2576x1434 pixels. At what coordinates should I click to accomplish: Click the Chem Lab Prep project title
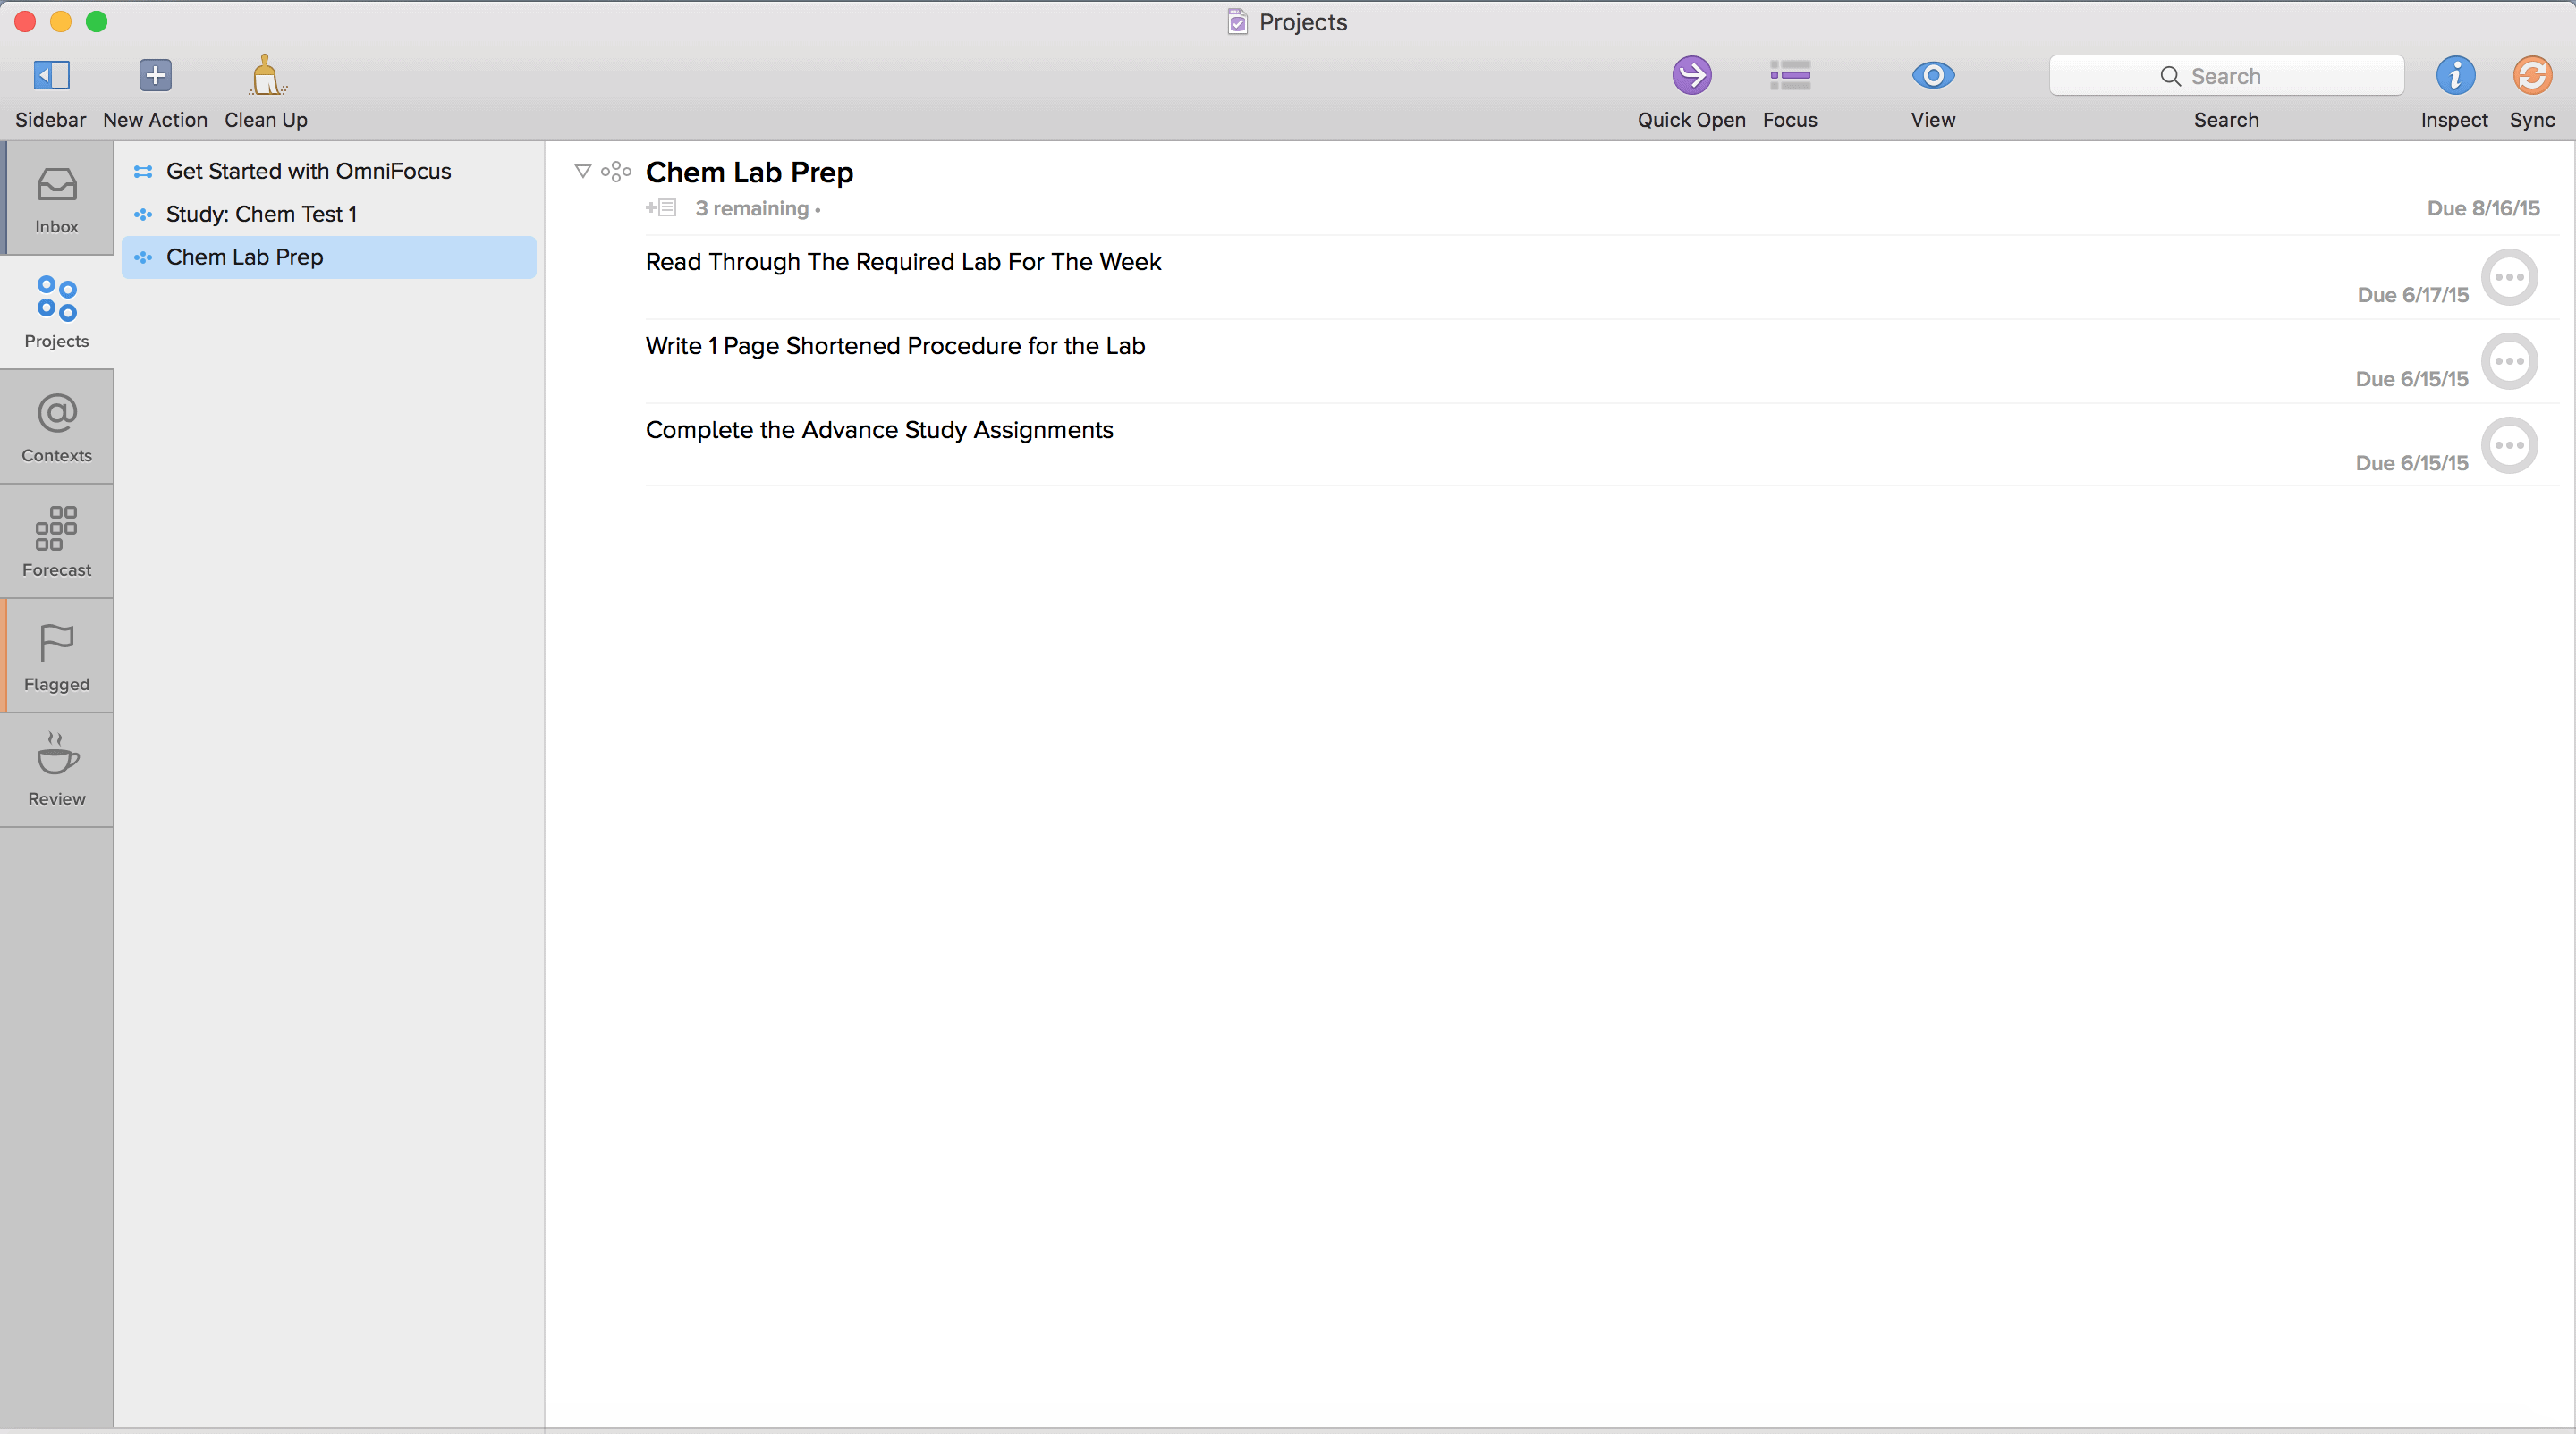tap(749, 172)
